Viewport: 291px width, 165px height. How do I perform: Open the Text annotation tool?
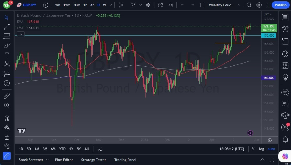pos(7,55)
